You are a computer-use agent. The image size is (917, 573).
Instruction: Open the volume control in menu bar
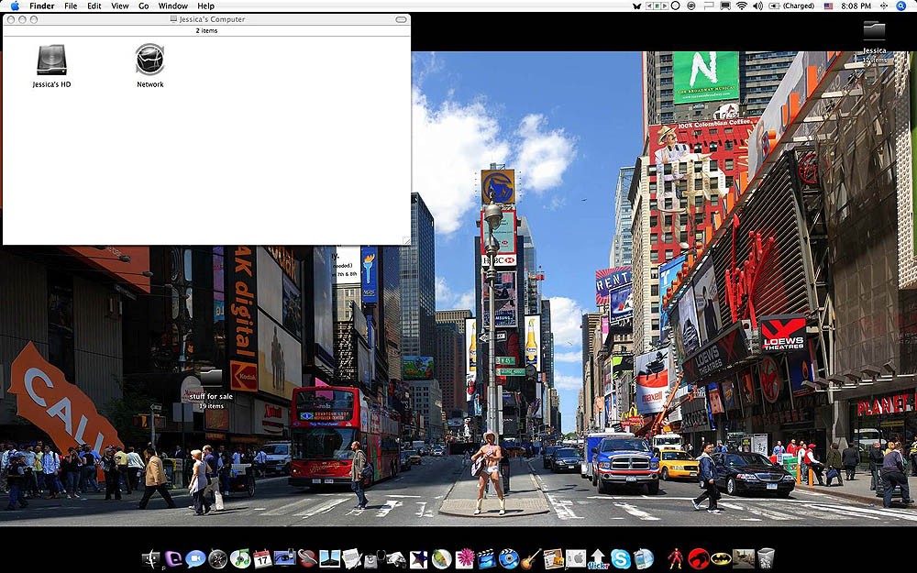click(x=758, y=6)
